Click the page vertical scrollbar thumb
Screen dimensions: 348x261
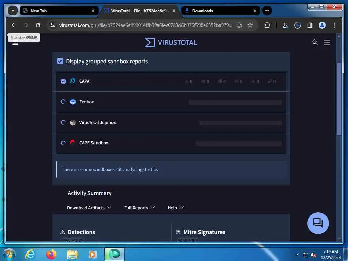point(339,99)
